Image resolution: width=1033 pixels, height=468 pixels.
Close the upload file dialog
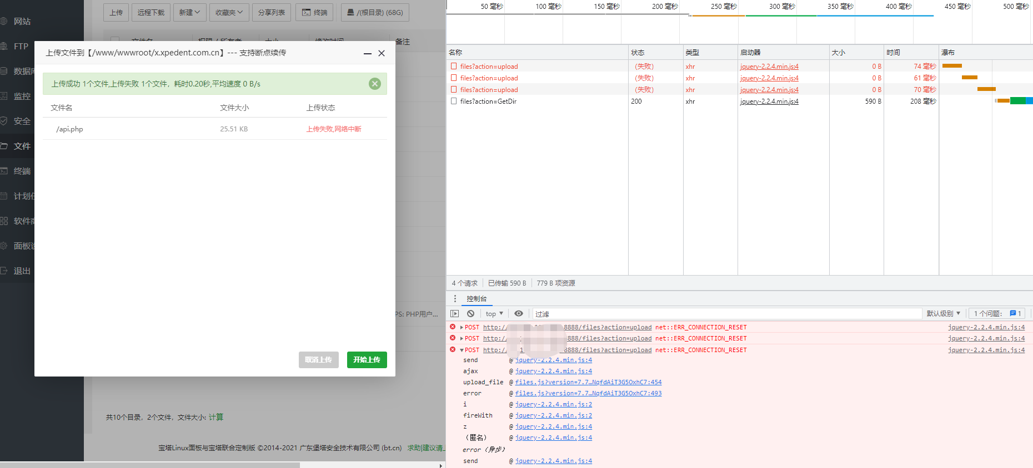point(382,53)
